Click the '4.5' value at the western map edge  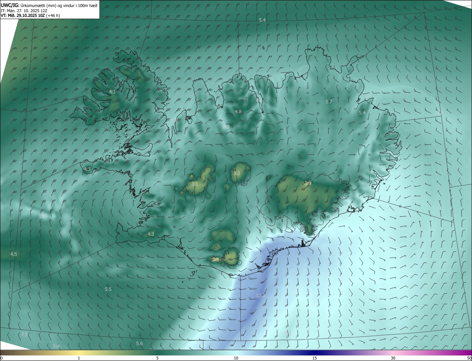click(x=14, y=254)
